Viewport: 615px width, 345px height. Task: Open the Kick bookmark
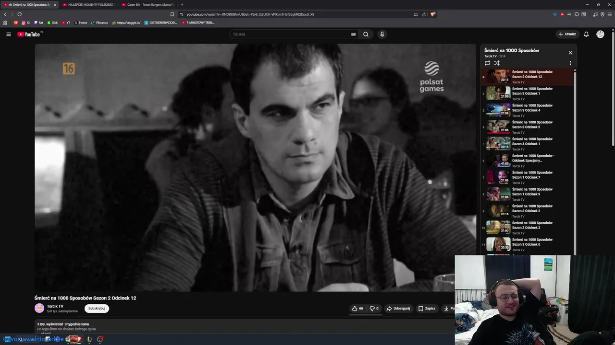[x=52, y=23]
